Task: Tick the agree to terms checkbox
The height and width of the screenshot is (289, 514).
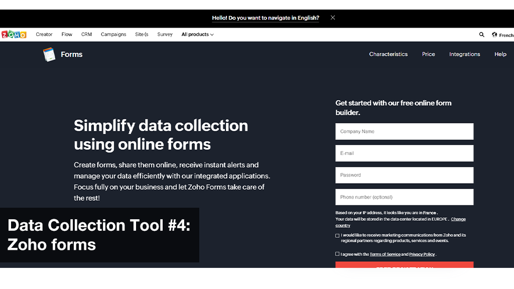Action: 337,254
